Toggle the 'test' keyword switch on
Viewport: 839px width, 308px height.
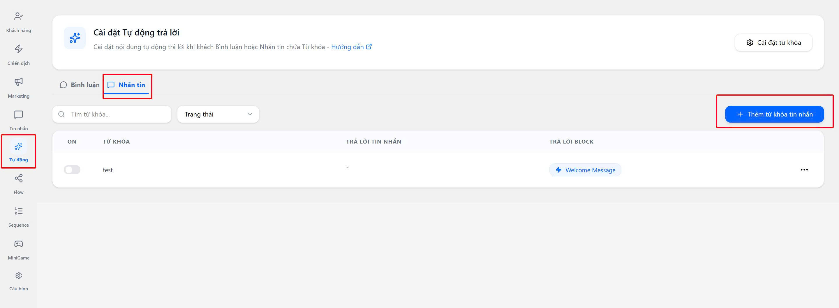(x=72, y=170)
